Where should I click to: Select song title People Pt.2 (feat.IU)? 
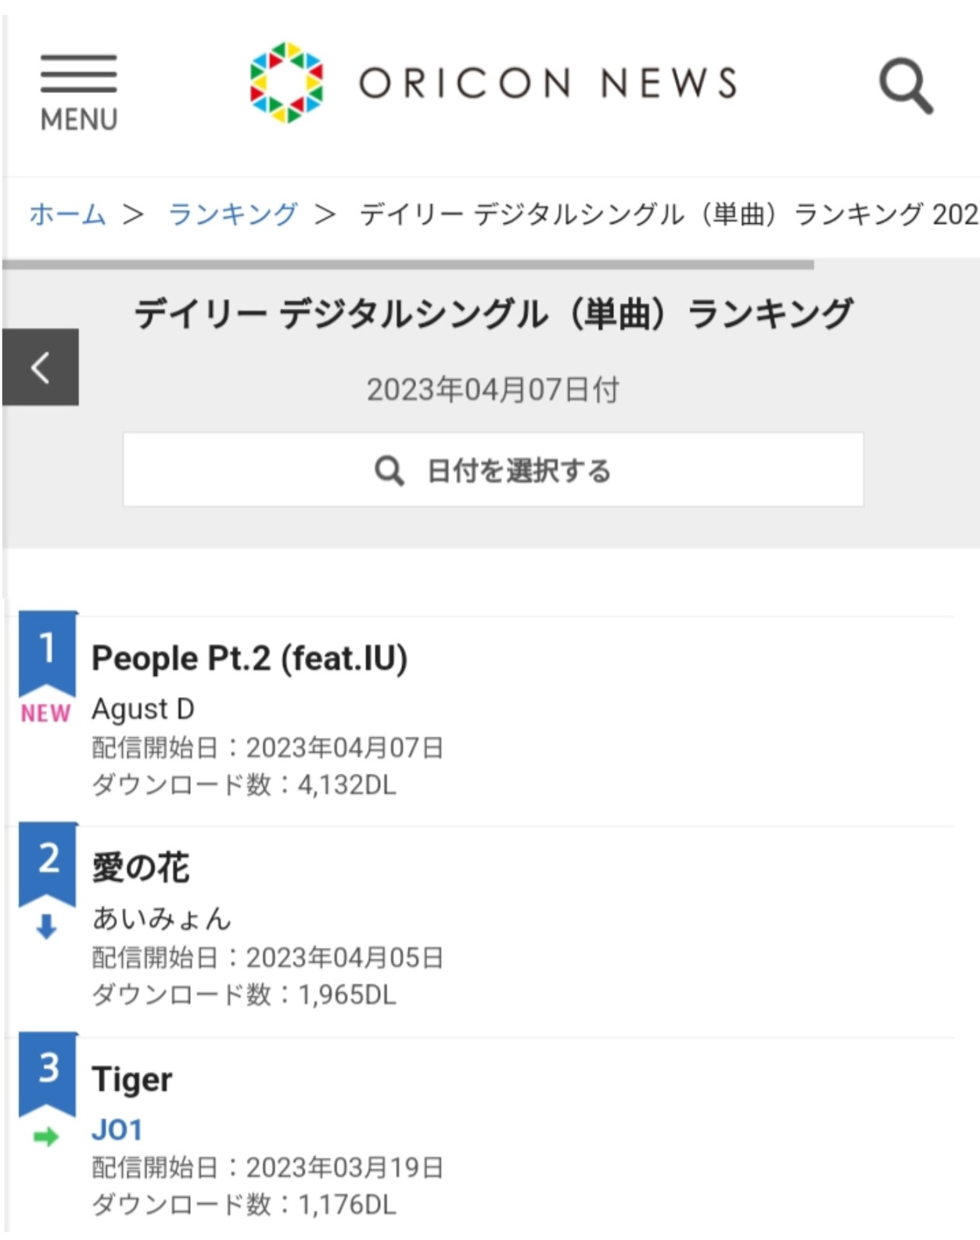[249, 658]
